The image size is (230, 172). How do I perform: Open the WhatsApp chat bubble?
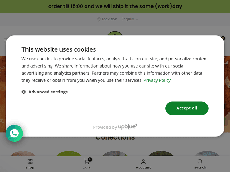14,133
